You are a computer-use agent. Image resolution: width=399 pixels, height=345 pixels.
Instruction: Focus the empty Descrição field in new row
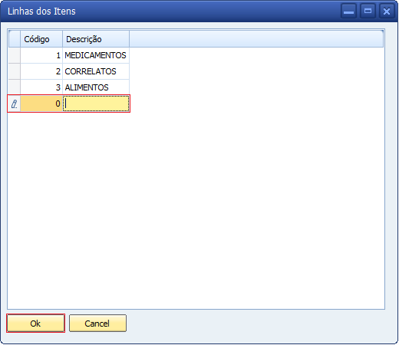(96, 103)
